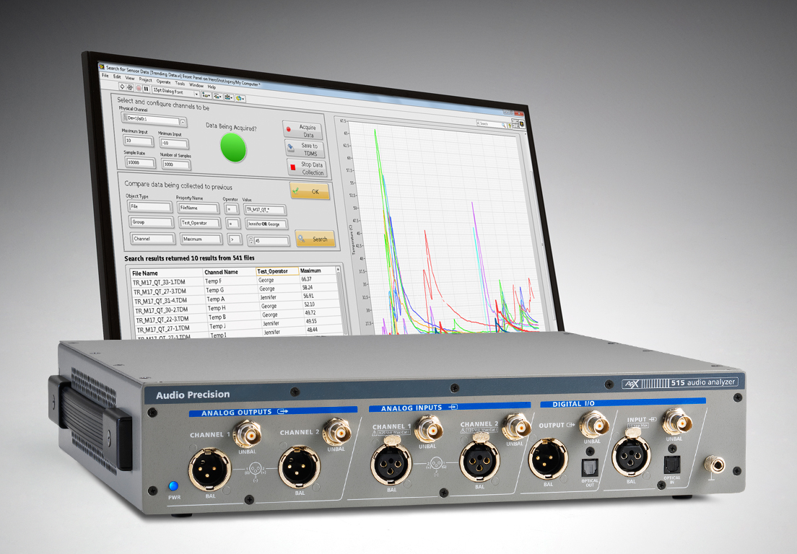Open the Physical Channel Dev1/ai0:1 dropdown

(183, 120)
